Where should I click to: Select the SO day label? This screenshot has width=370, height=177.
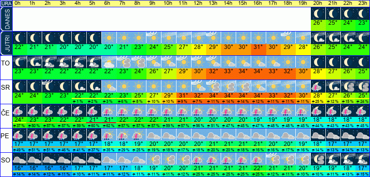click(x=5, y=161)
